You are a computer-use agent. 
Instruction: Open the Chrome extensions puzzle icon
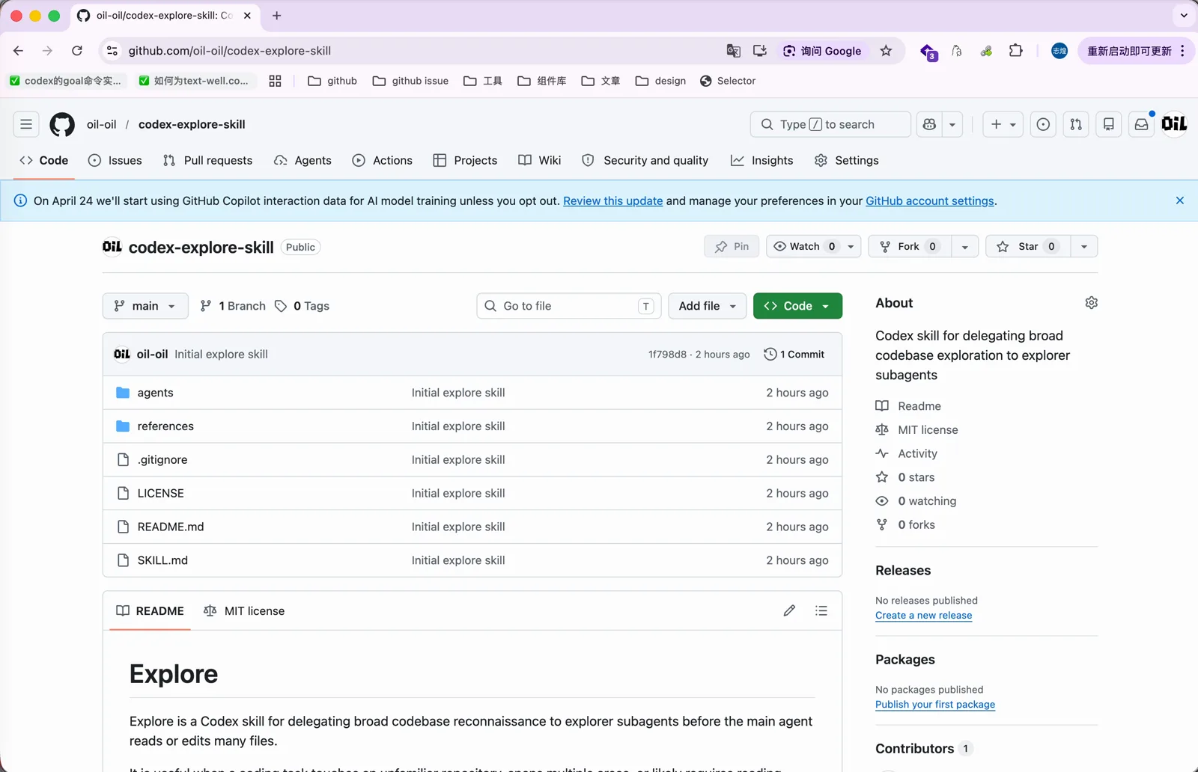1016,51
